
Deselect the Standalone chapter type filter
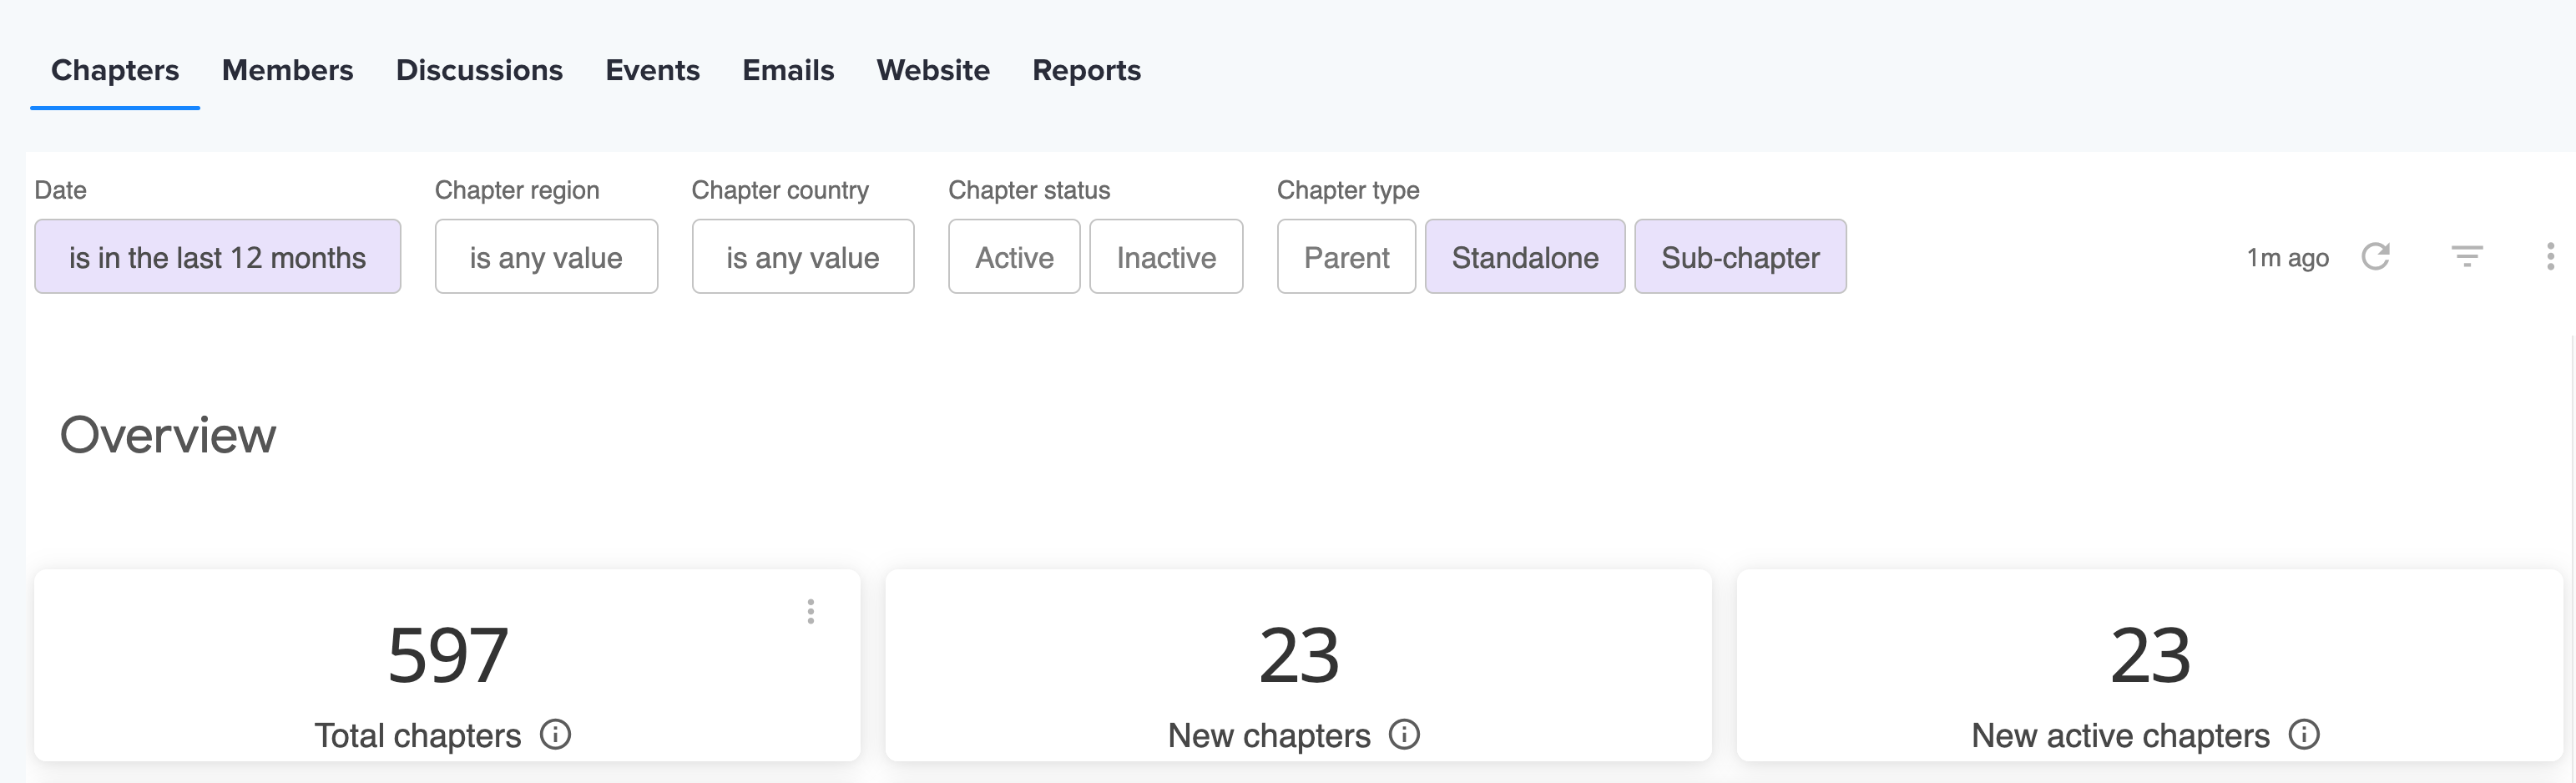tap(1525, 257)
